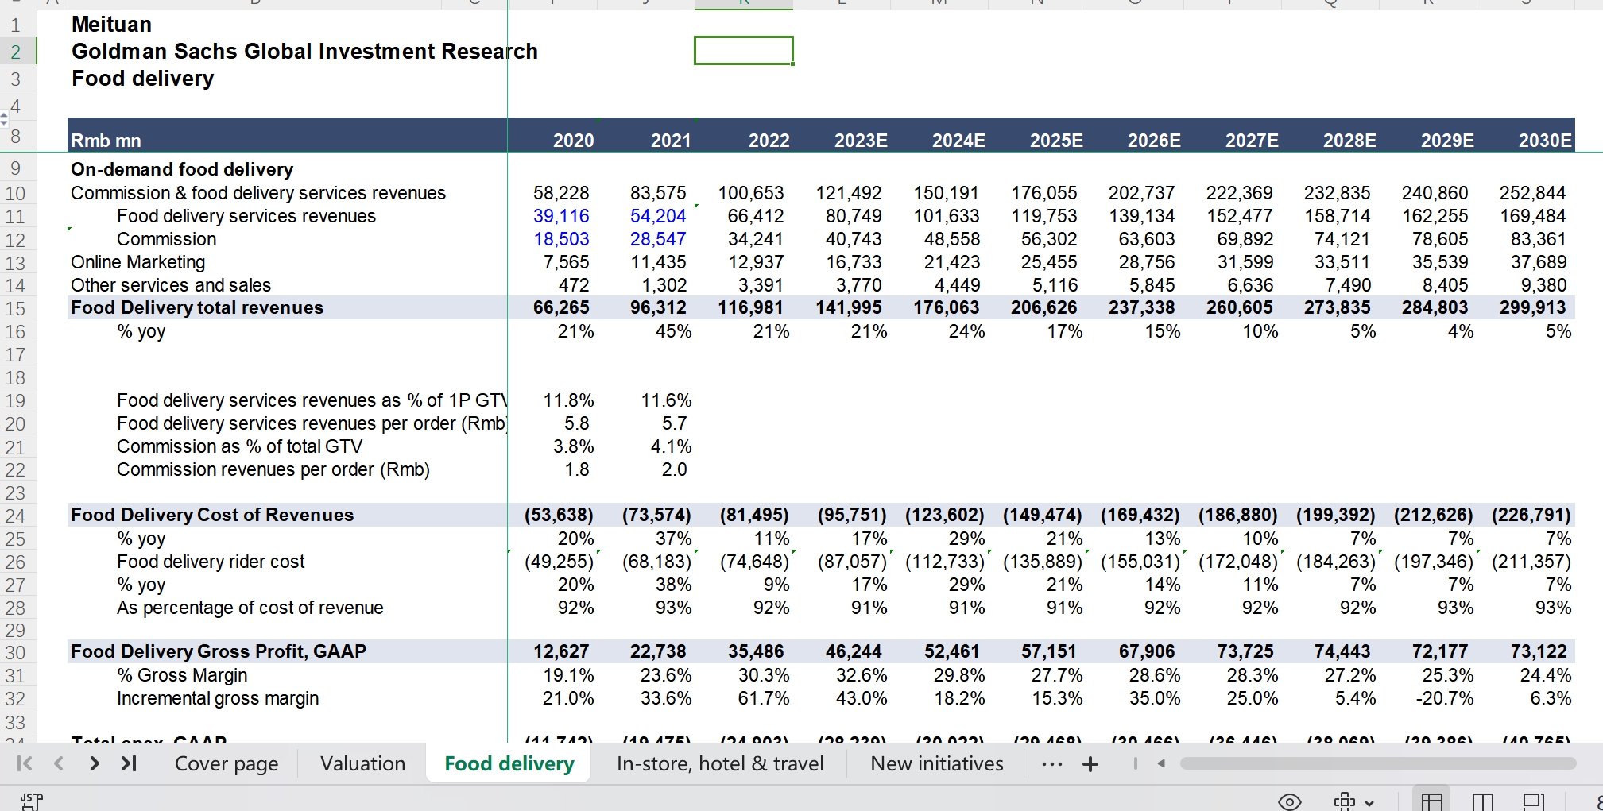This screenshot has width=1603, height=811.
Task: Select 'Food Delivery total revenues' label
Action: [x=197, y=308]
